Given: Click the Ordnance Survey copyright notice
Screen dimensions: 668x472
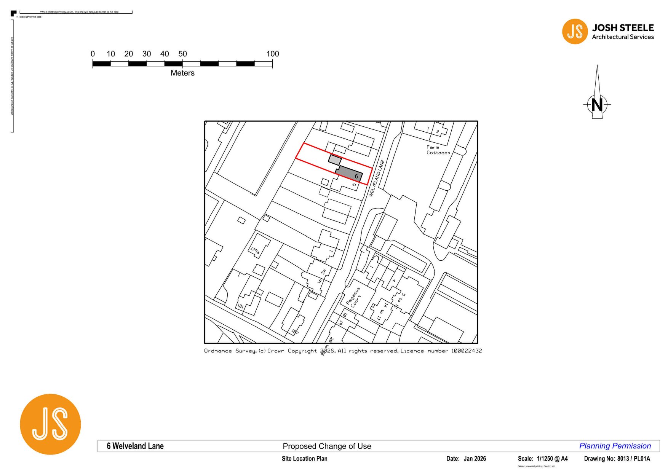Looking at the screenshot, I should point(343,351).
